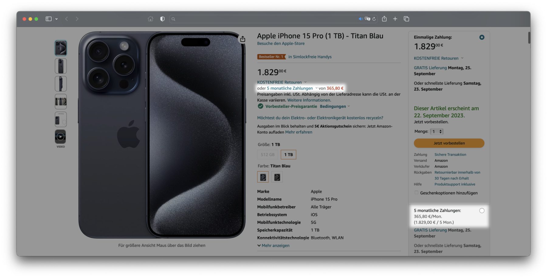Screen dimensions: 547x278
Task: Click the Safari sidebar toggle icon
Action: pyautogui.click(x=49, y=19)
